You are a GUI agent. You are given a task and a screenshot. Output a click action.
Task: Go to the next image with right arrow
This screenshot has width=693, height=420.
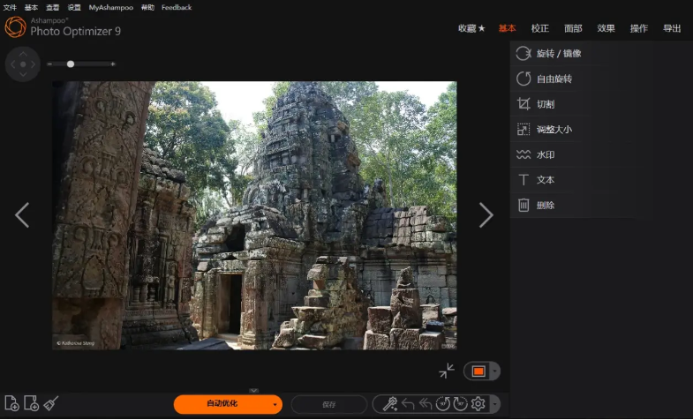click(x=486, y=215)
